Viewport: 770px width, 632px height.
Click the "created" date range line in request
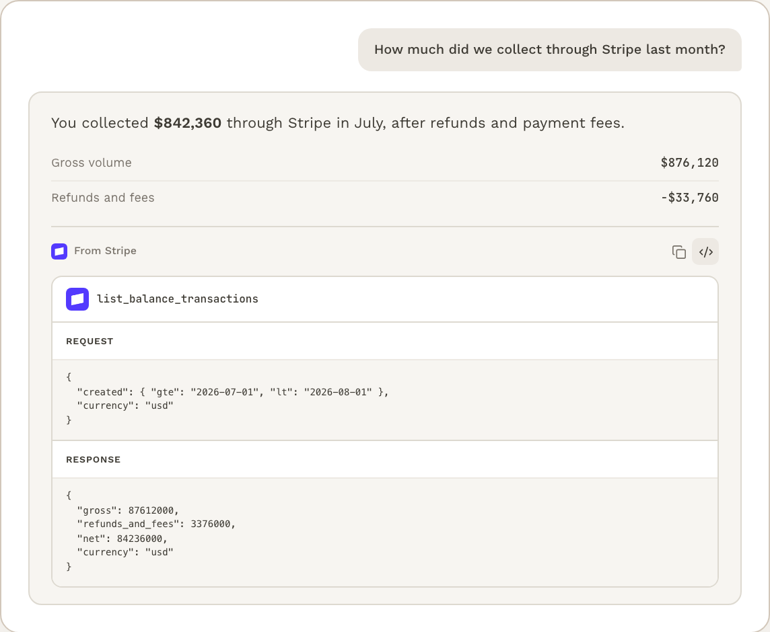pos(233,391)
